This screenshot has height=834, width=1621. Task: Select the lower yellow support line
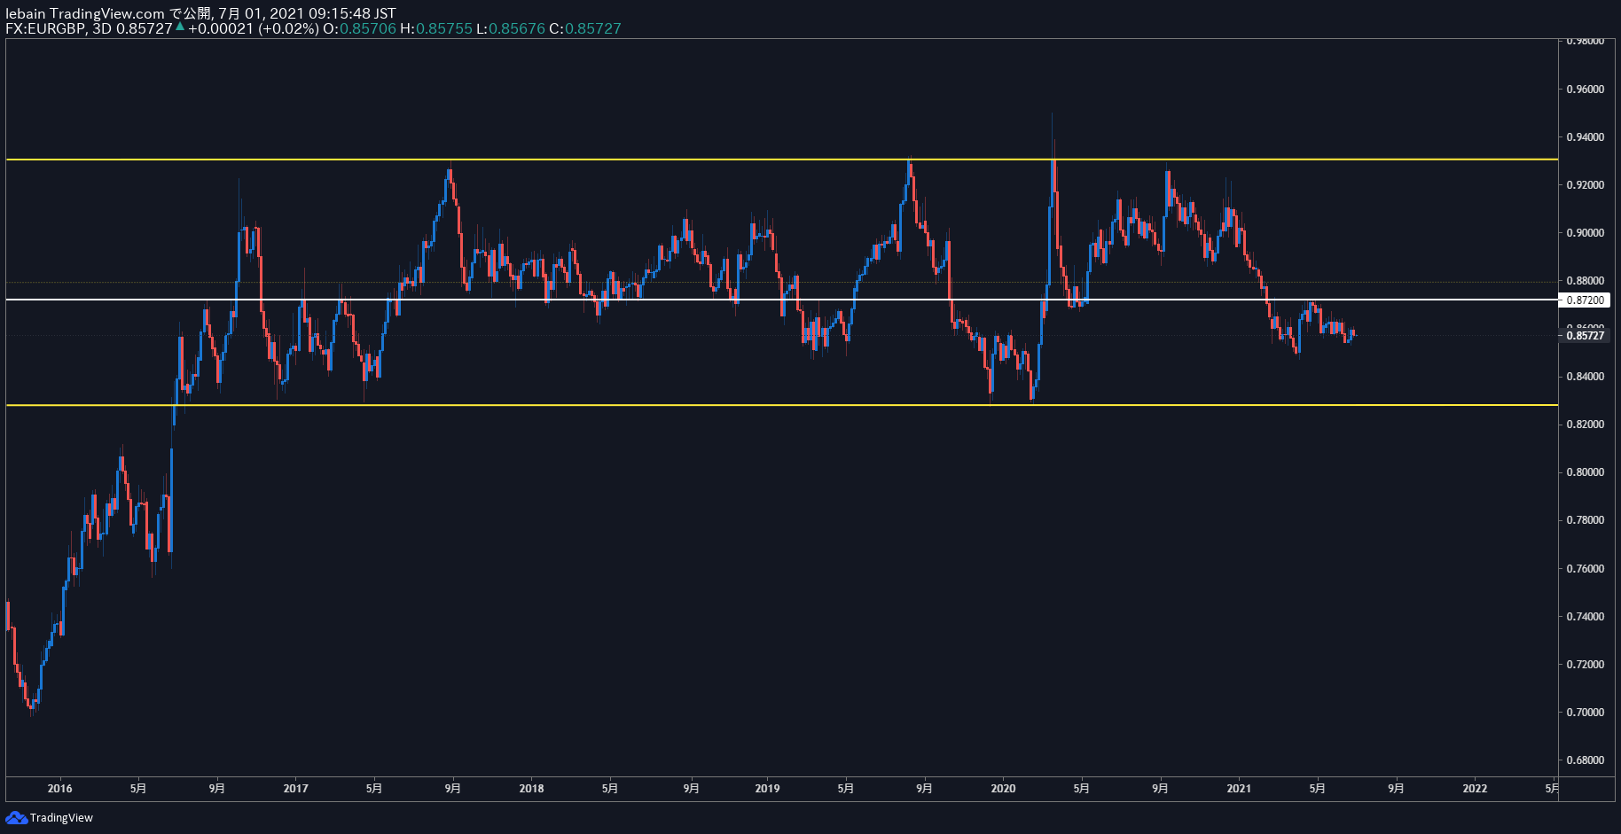click(781, 405)
